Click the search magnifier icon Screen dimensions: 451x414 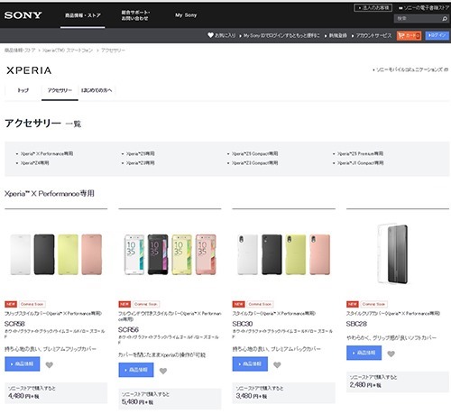[x=445, y=19]
